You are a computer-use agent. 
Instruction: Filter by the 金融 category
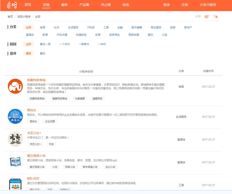[120, 27]
